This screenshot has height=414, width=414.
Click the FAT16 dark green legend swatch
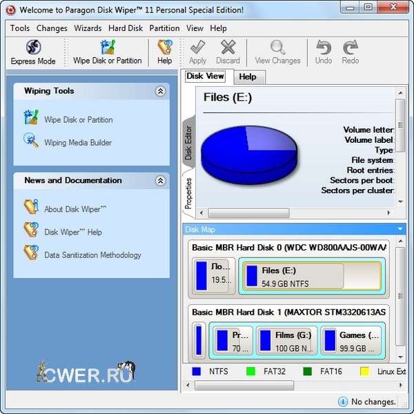tap(307, 371)
